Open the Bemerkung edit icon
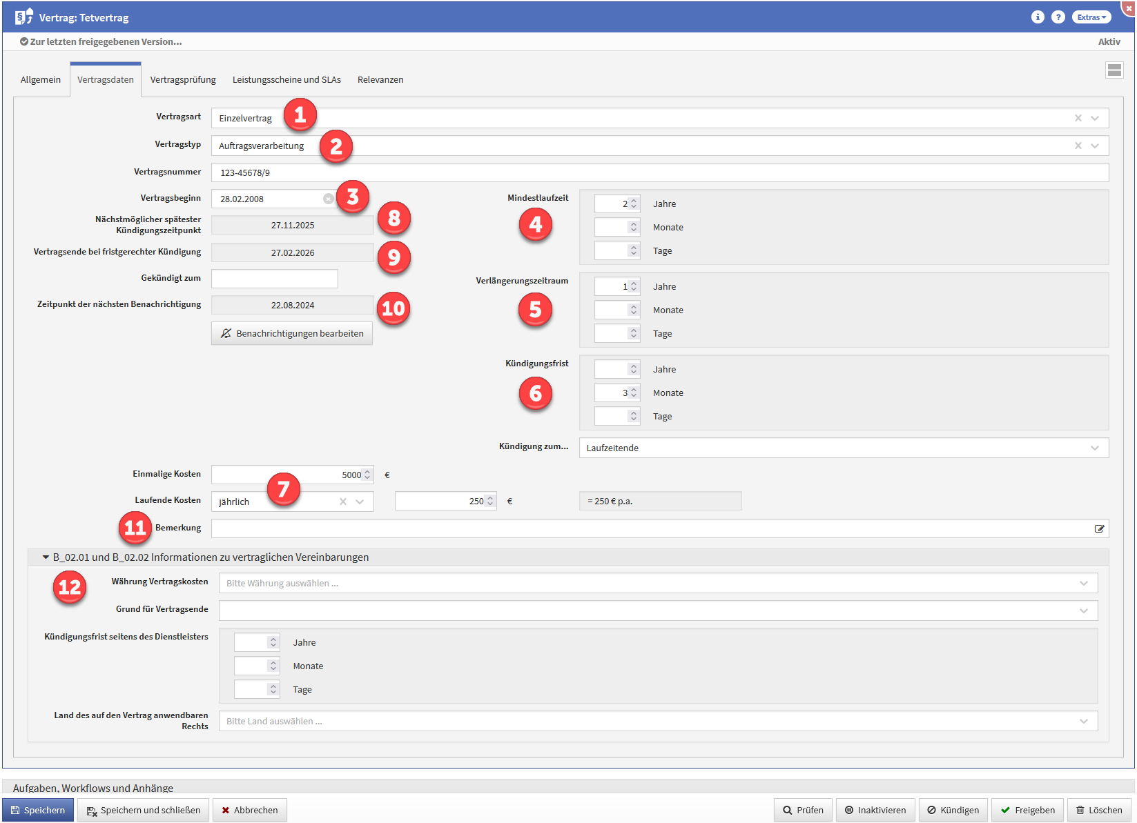Viewport: 1137px width, 823px height. tap(1099, 529)
